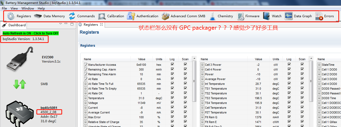The width and height of the screenshot is (341, 127).
Task: Click the lock icon beside Temperature register
Action: click(x=86, y=98)
